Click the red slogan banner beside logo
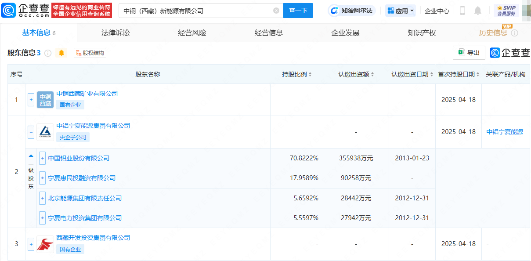Image resolution: width=531 pixels, height=261 pixels. 82,11
